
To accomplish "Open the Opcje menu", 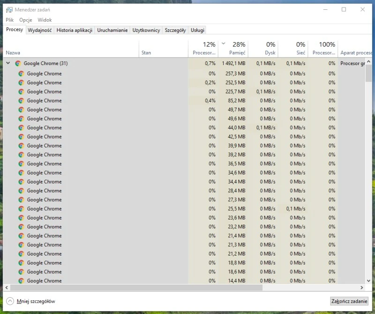I will point(26,20).
